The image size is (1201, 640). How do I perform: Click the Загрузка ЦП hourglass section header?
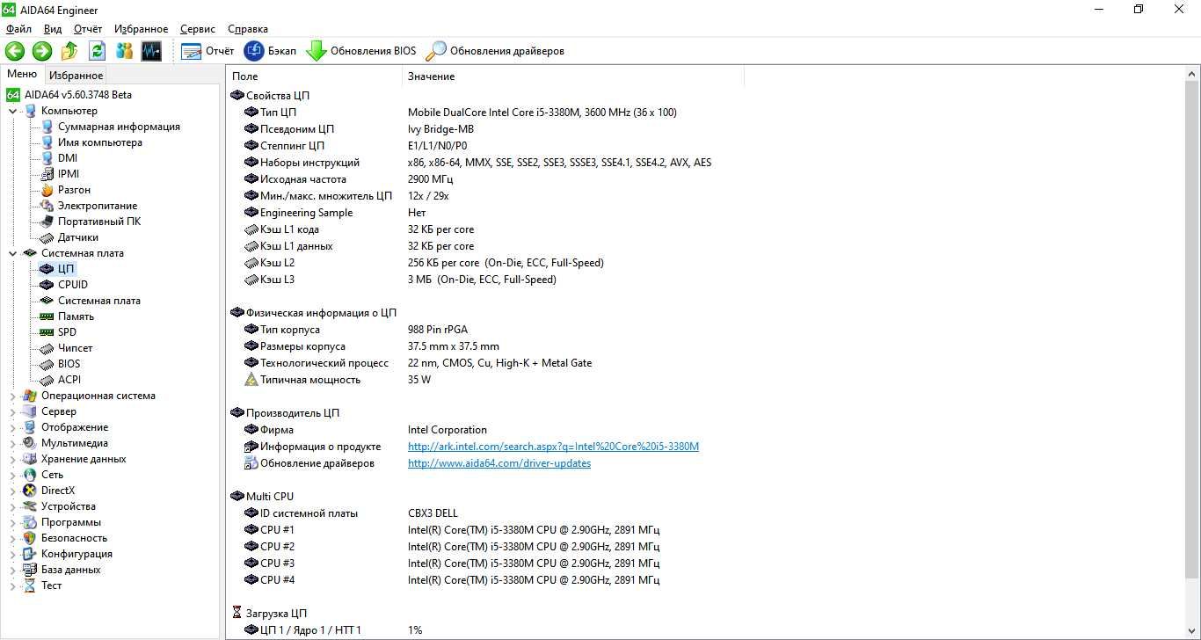point(269,614)
